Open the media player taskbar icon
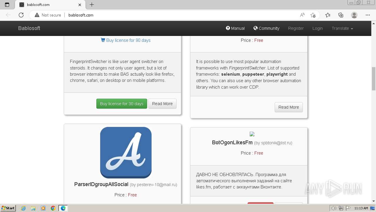The width and height of the screenshot is (376, 212). coord(43,208)
